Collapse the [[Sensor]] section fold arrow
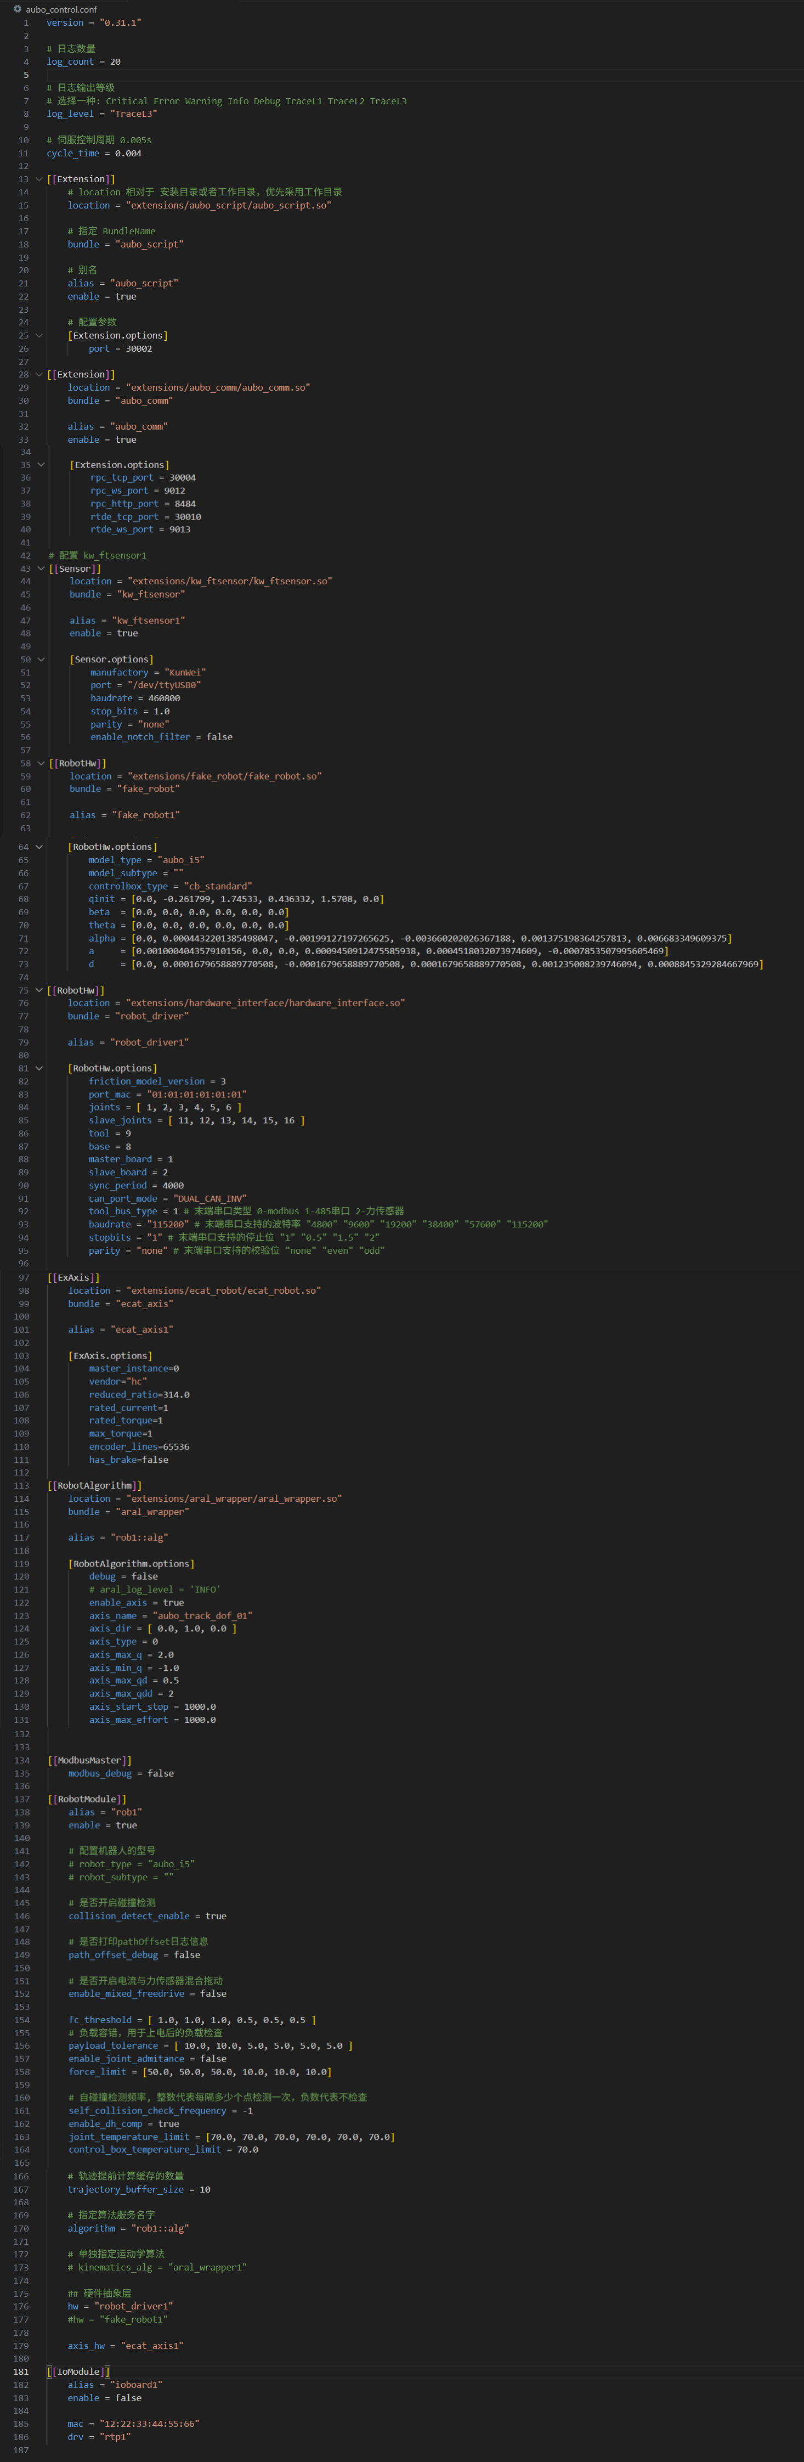 (41, 568)
